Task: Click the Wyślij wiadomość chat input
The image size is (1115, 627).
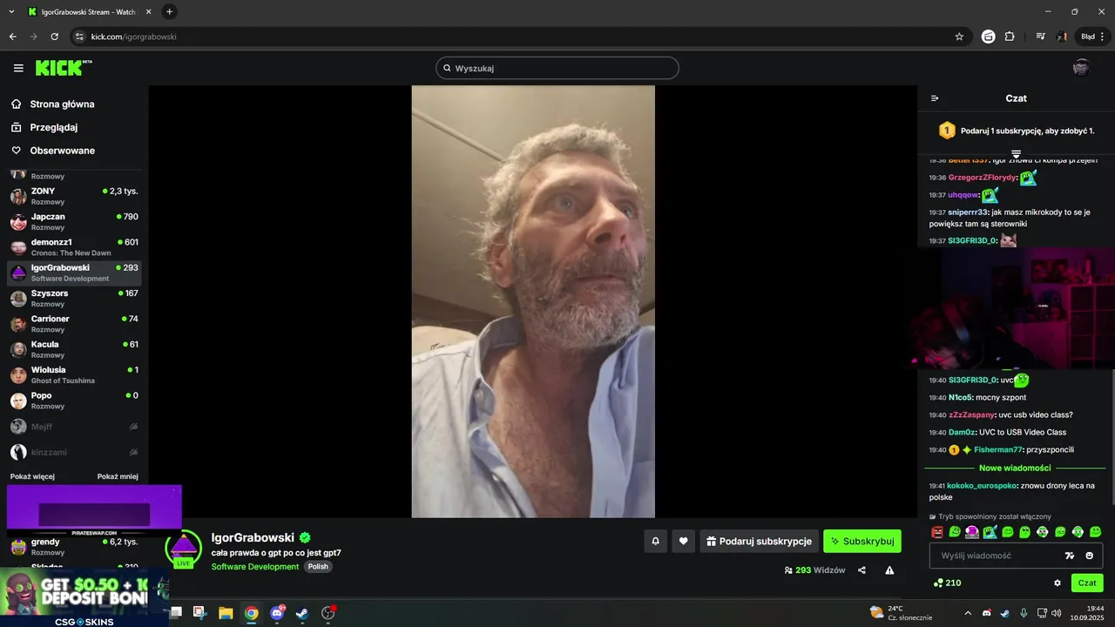Action: pyautogui.click(x=1016, y=556)
